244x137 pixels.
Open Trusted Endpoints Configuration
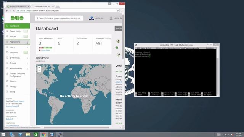pyautogui.click(x=17, y=75)
